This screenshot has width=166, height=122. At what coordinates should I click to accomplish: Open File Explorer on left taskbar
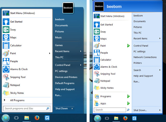[26, 118]
